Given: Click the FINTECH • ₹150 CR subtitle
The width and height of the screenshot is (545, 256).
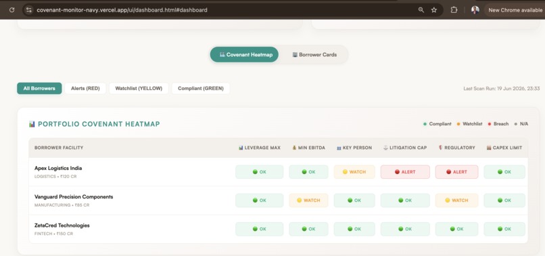Looking at the screenshot, I should (53, 234).
